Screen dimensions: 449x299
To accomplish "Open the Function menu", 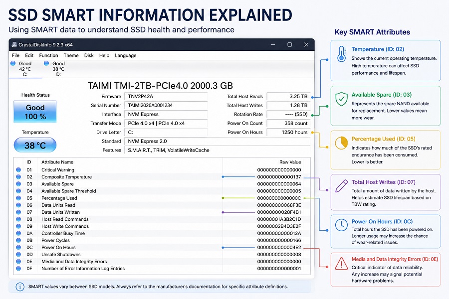I will pyautogui.click(x=48, y=55).
